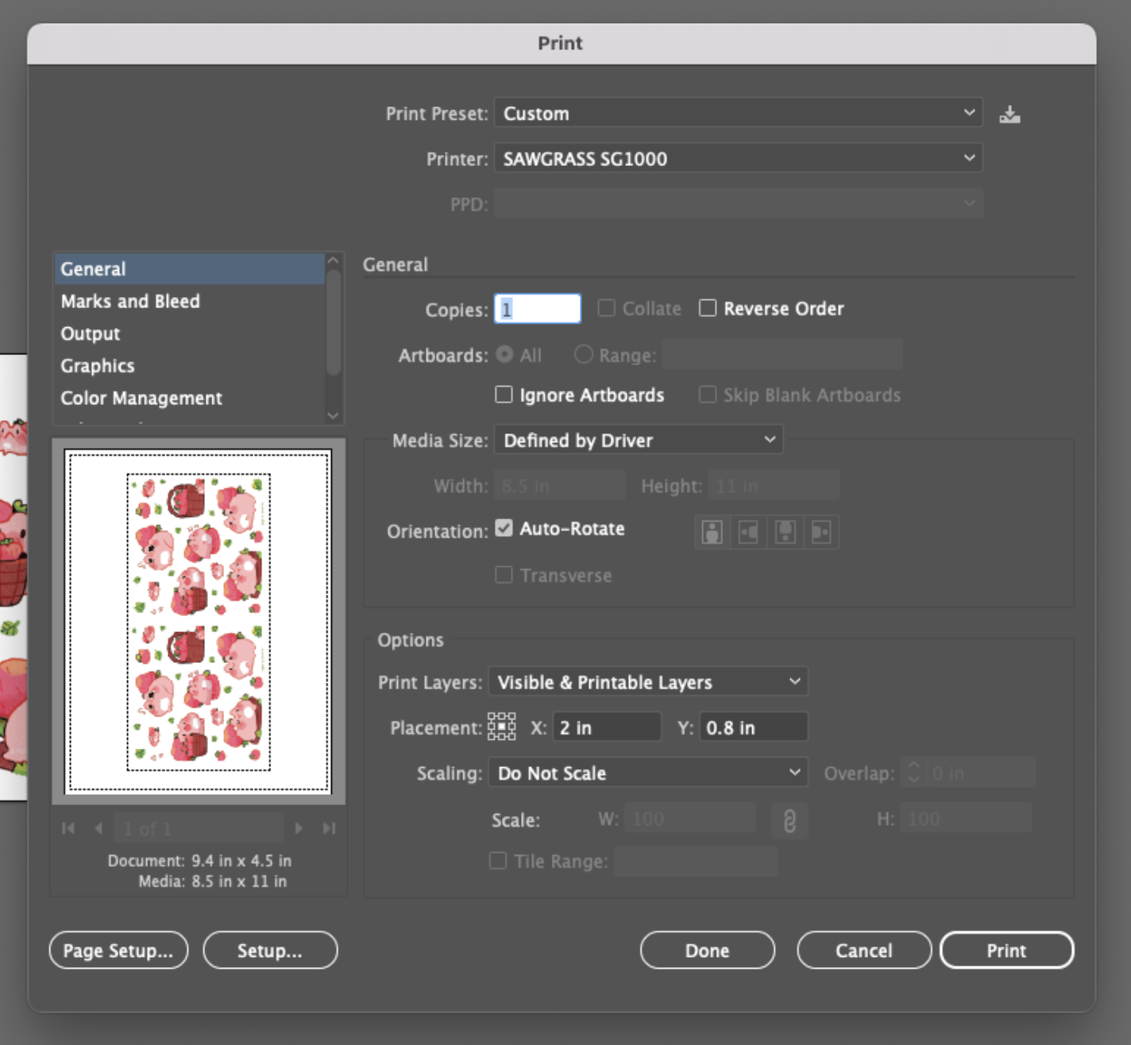1131x1045 pixels.
Task: Click the print preview thumbnail
Action: click(199, 622)
